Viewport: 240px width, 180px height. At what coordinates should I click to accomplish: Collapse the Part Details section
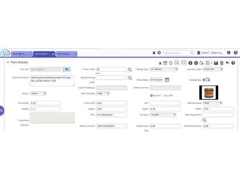8,62
